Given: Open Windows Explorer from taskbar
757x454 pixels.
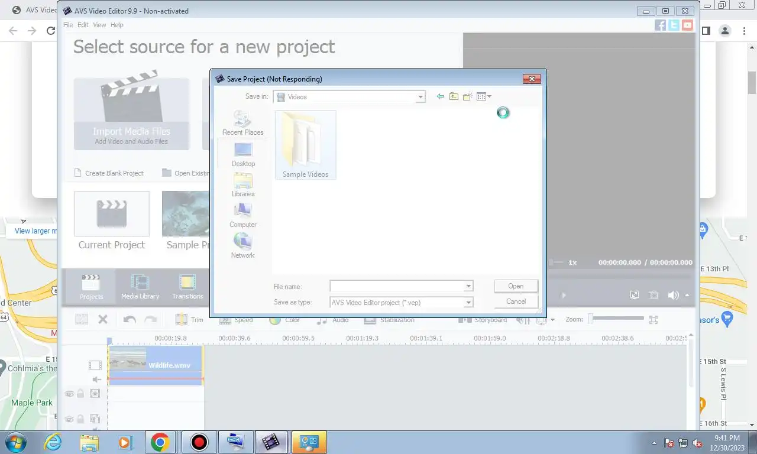Looking at the screenshot, I should click(x=89, y=442).
